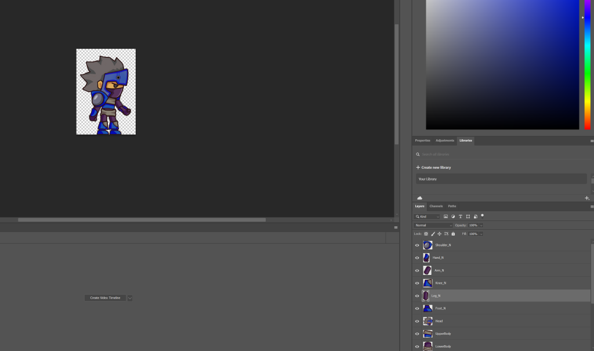This screenshot has height=351, width=594.
Task: Pick a hue on the vertical color slider
Action: 588,64
